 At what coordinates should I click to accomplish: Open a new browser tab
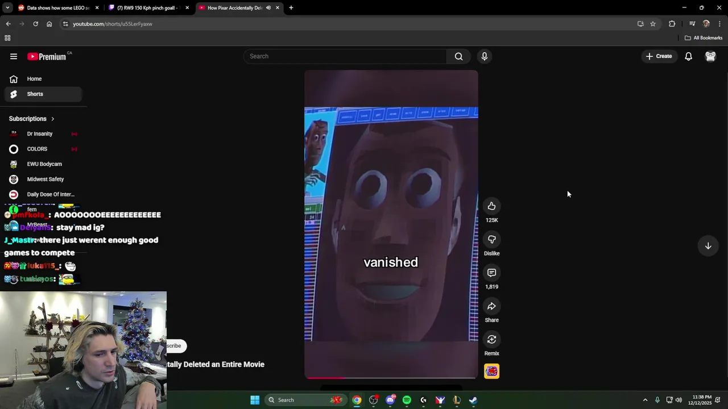pos(291,8)
